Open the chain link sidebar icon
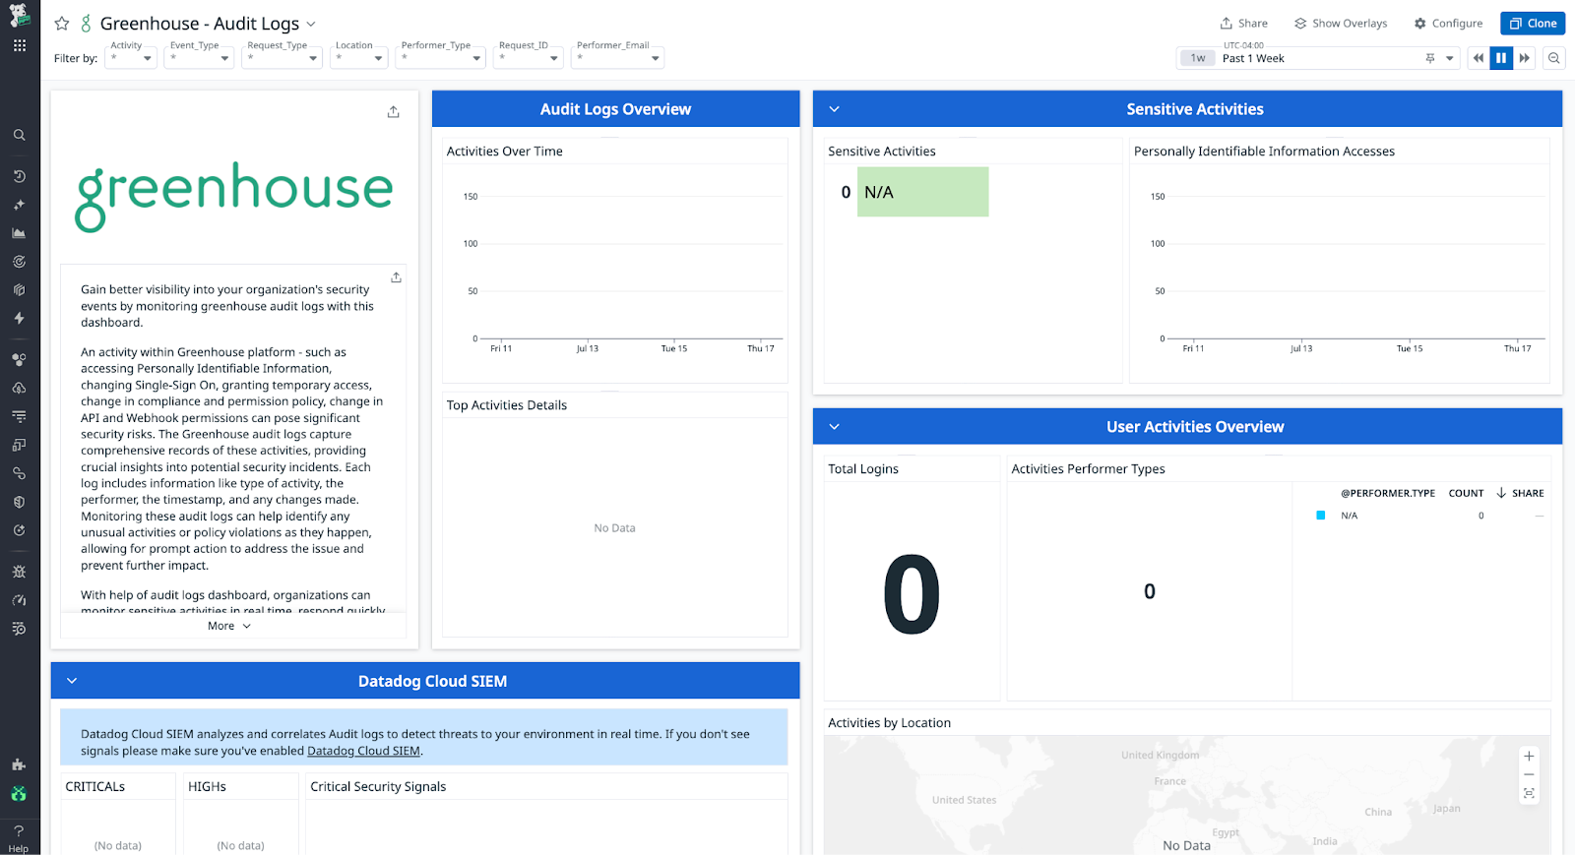Image resolution: width=1575 pixels, height=855 pixels. [19, 473]
